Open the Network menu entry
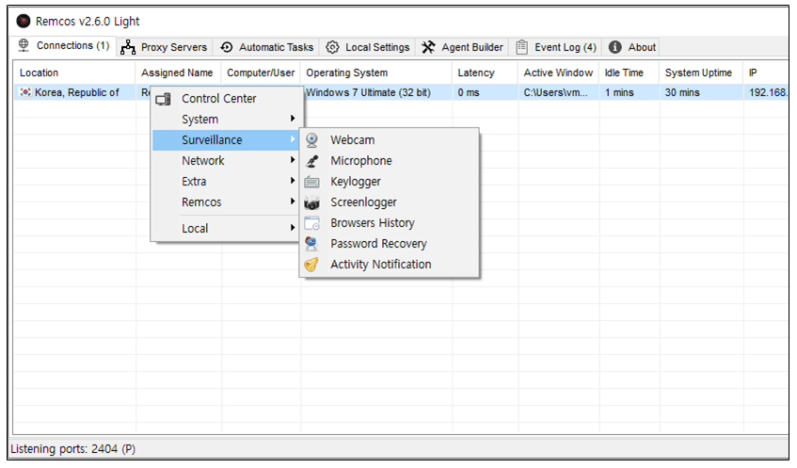The width and height of the screenshot is (797, 468). 226,161
